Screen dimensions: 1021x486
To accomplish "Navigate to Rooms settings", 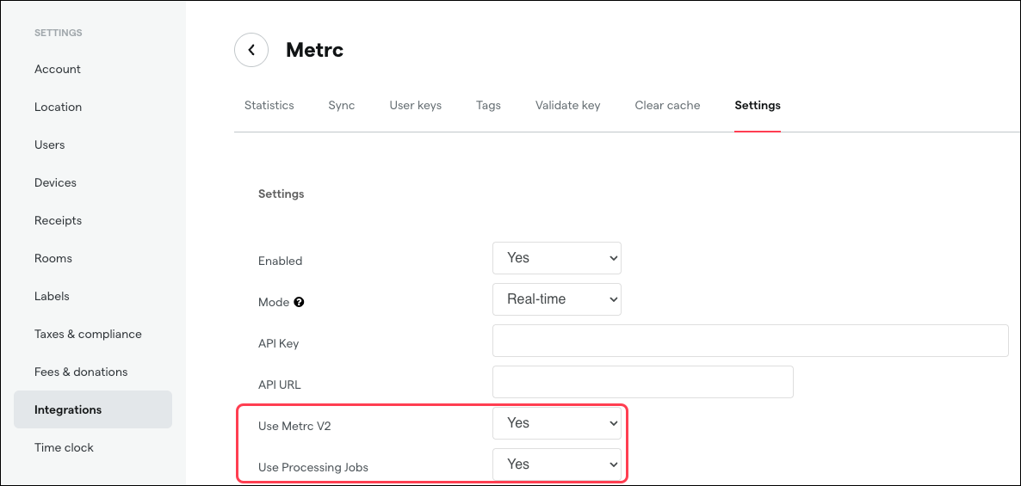I will pos(53,258).
